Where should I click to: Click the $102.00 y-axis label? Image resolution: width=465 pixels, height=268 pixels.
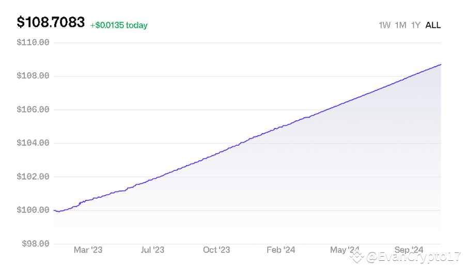tap(33, 177)
